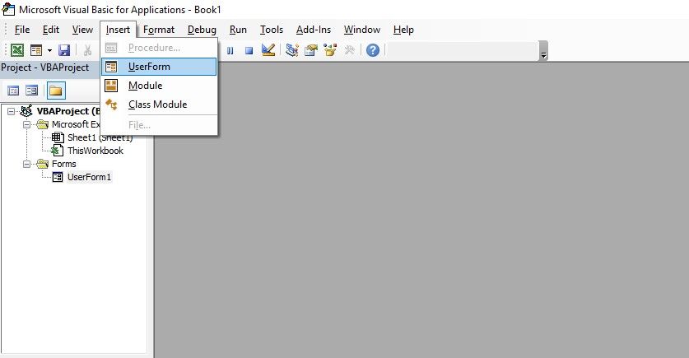Open the Object Browser toolbar icon

(330, 50)
